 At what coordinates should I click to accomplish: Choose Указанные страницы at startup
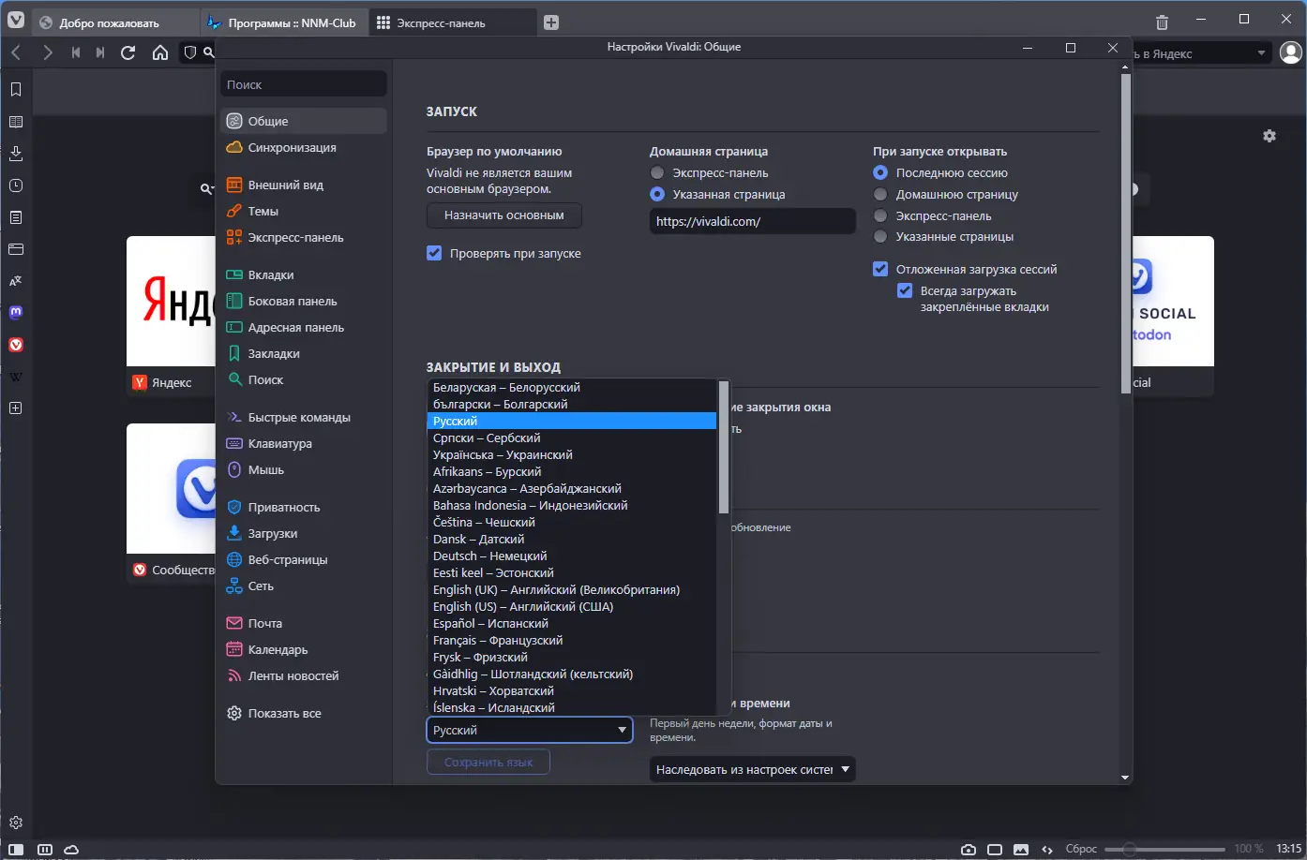tap(880, 237)
